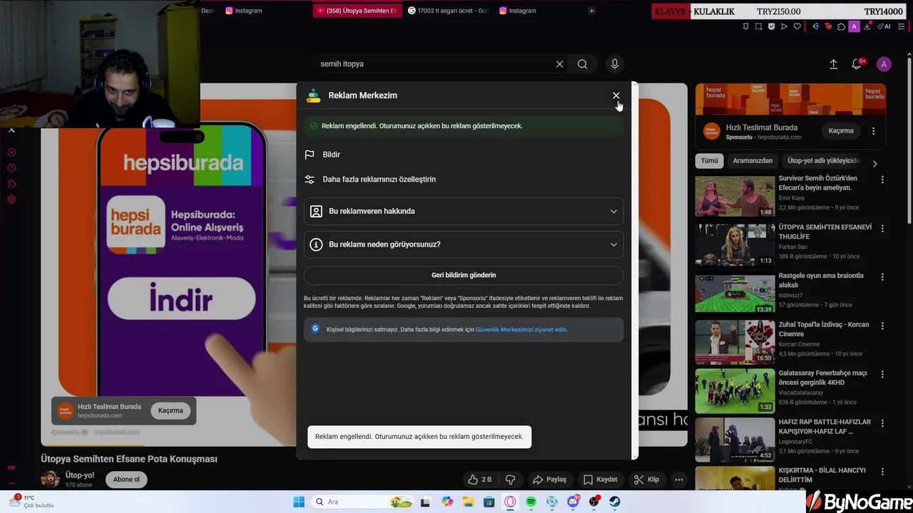Click Paylaş share button
The image size is (913, 513).
(x=549, y=480)
